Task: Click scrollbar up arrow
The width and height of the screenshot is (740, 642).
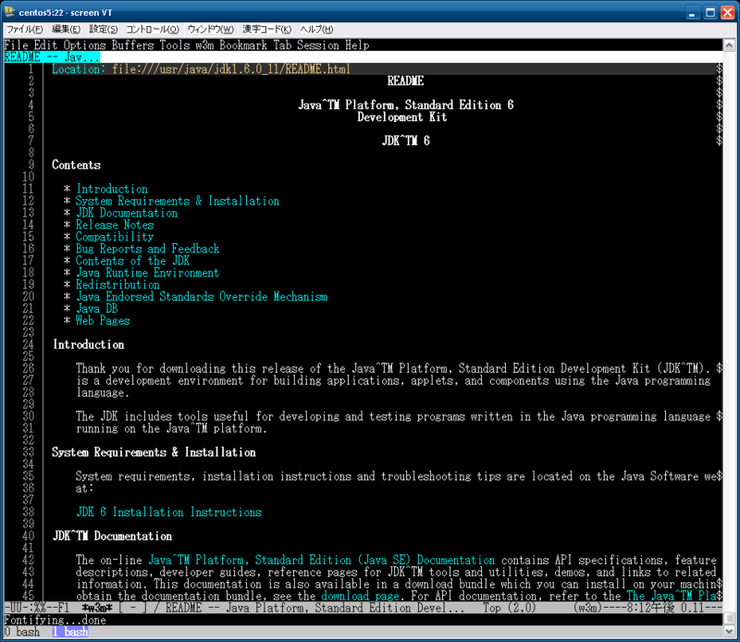Action: click(729, 45)
